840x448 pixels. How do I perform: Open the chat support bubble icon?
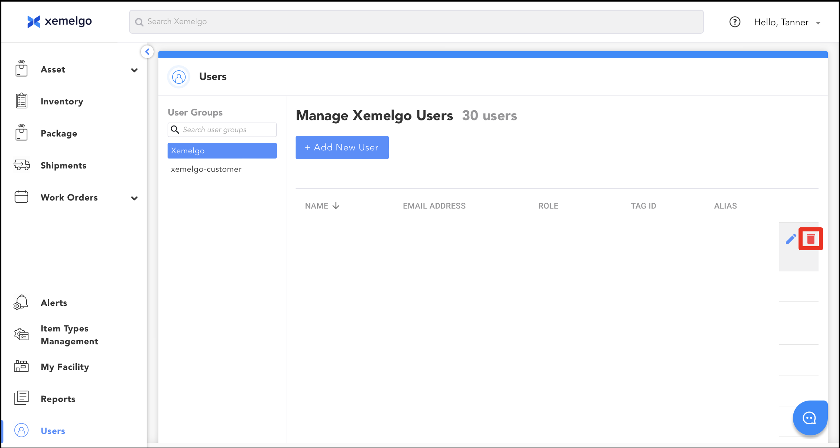click(x=810, y=418)
